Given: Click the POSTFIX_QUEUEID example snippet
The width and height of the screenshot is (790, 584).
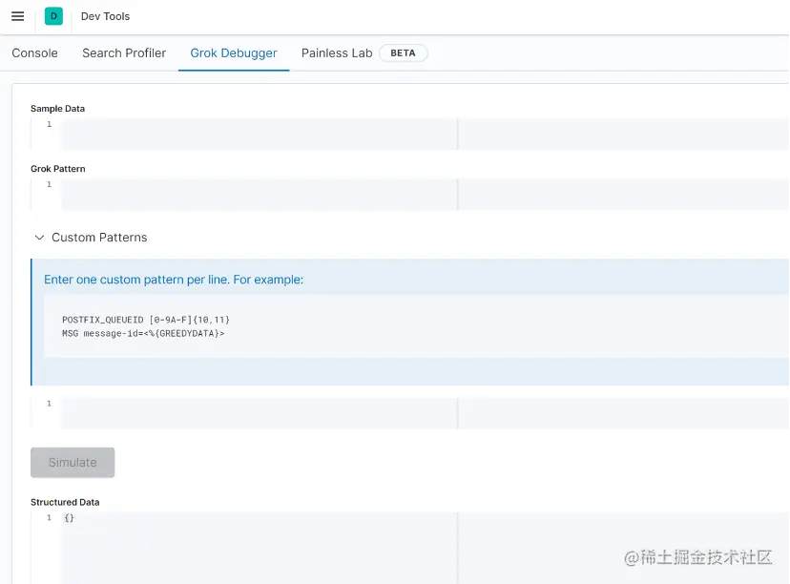Looking at the screenshot, I should tap(146, 321).
